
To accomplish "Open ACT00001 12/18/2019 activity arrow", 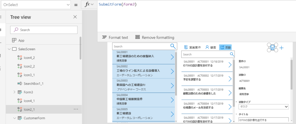I will pyautogui.click(x=230, y=65).
